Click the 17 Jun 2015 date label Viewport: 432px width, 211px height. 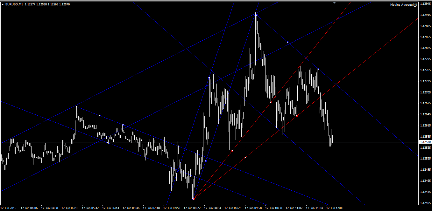click(9, 208)
